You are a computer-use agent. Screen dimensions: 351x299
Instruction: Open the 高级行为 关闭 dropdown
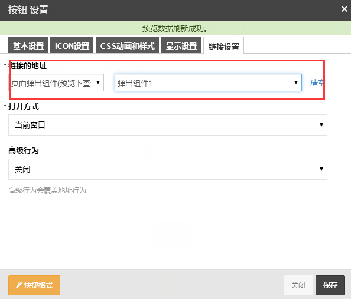click(168, 169)
